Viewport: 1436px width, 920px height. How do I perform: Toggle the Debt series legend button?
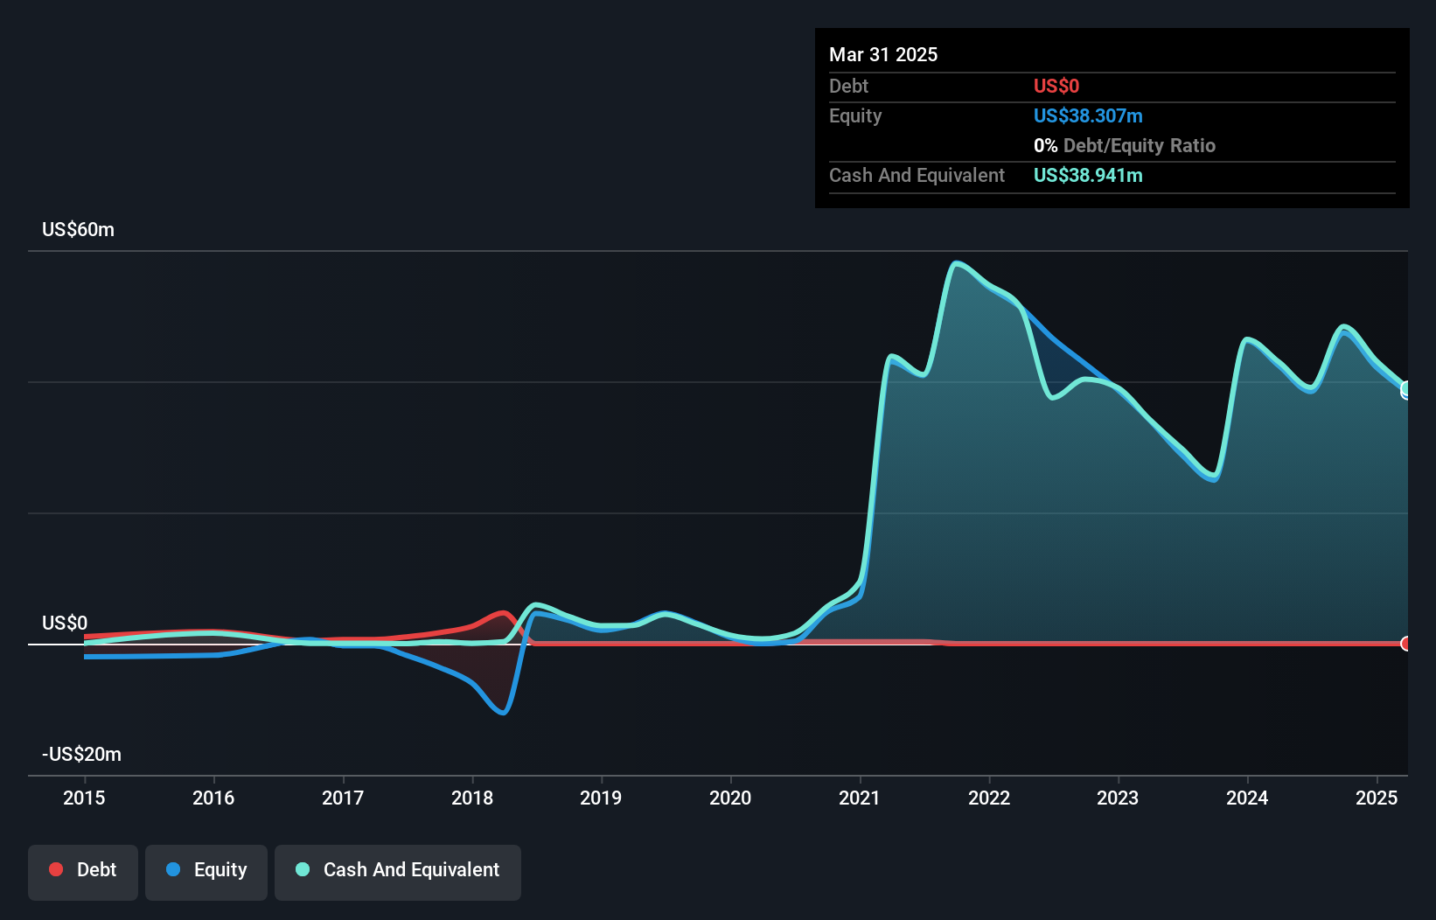click(x=83, y=872)
